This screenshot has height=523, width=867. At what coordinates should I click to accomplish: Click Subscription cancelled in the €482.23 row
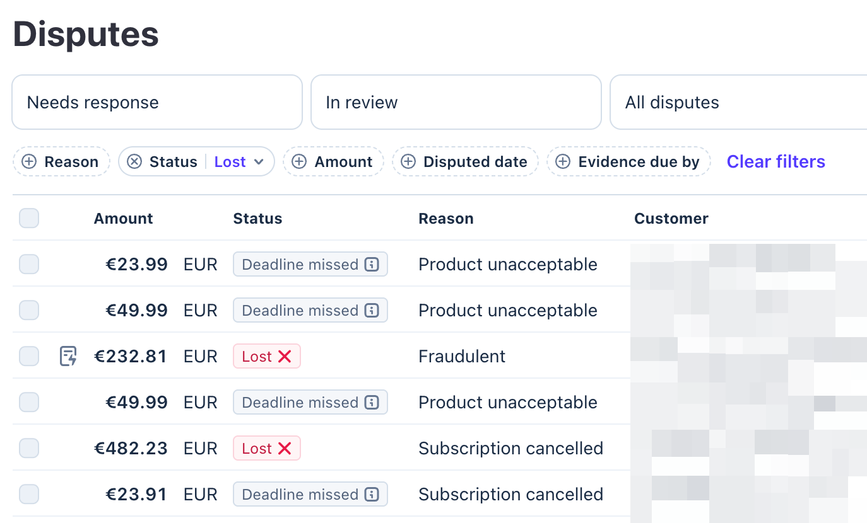[511, 449]
